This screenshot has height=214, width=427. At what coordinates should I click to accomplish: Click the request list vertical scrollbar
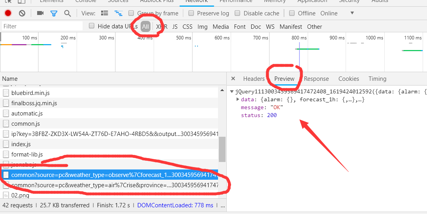pyautogui.click(x=222, y=149)
